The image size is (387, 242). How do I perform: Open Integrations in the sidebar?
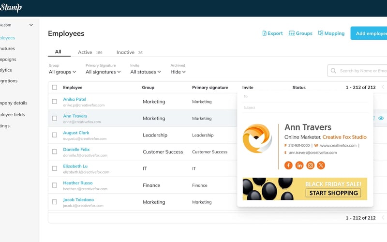click(9, 81)
